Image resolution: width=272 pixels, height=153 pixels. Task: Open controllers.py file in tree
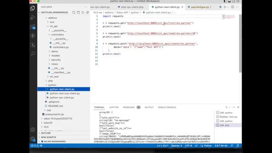[61, 47]
